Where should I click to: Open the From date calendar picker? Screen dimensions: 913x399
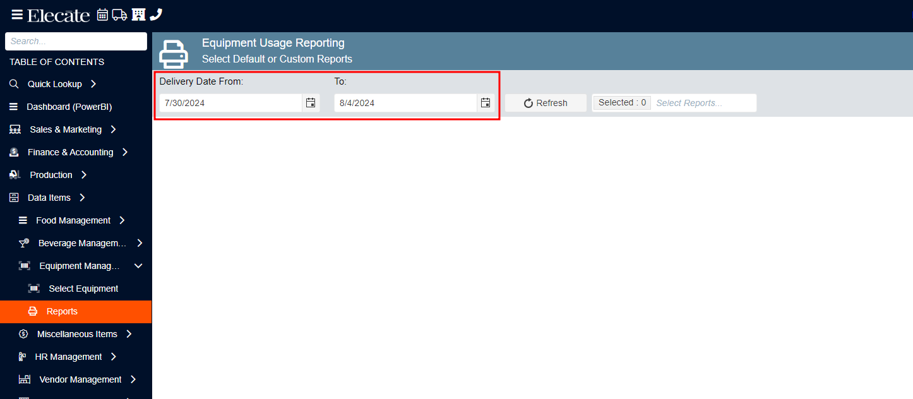pos(311,103)
